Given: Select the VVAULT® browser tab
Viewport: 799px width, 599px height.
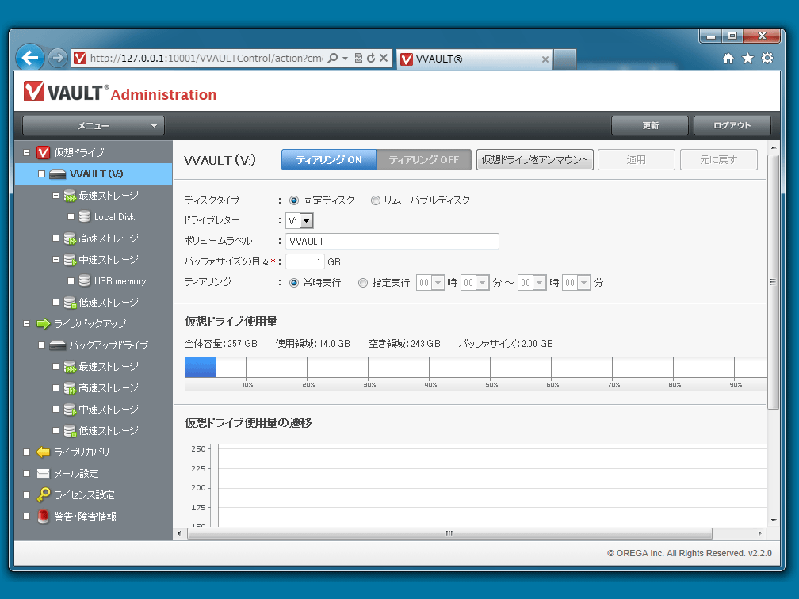Looking at the screenshot, I should point(475,59).
